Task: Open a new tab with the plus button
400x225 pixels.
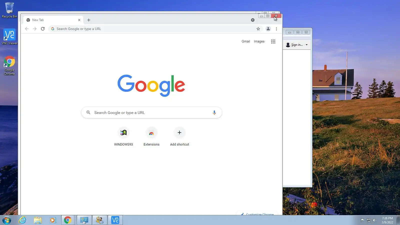Action: point(89,20)
